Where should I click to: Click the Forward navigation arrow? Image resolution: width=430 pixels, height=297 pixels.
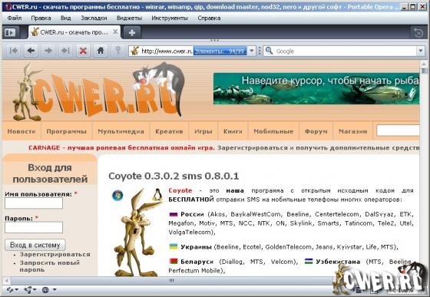48,51
